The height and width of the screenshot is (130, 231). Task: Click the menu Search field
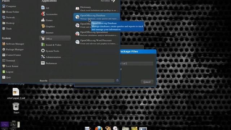tap(82, 81)
